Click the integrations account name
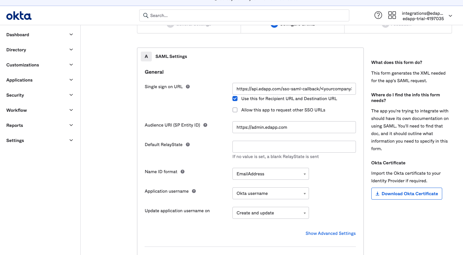Viewport: 463px width, 255px height. pos(423,14)
